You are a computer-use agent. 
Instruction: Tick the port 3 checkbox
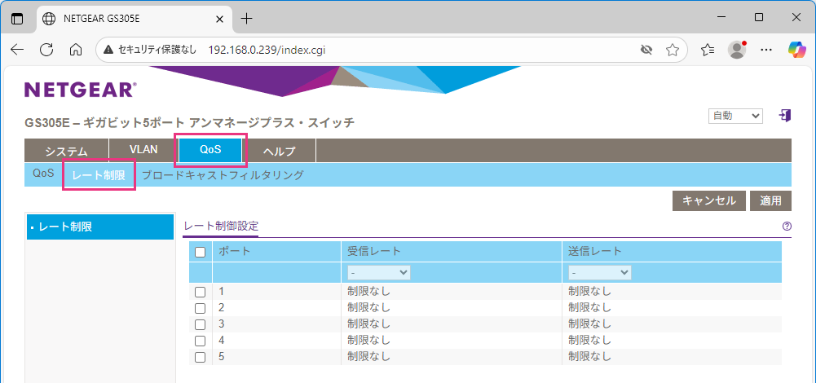click(201, 324)
